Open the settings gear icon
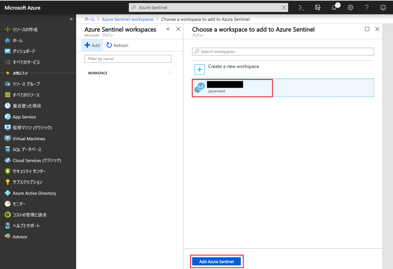Image resolution: width=393 pixels, height=269 pixels. click(350, 8)
